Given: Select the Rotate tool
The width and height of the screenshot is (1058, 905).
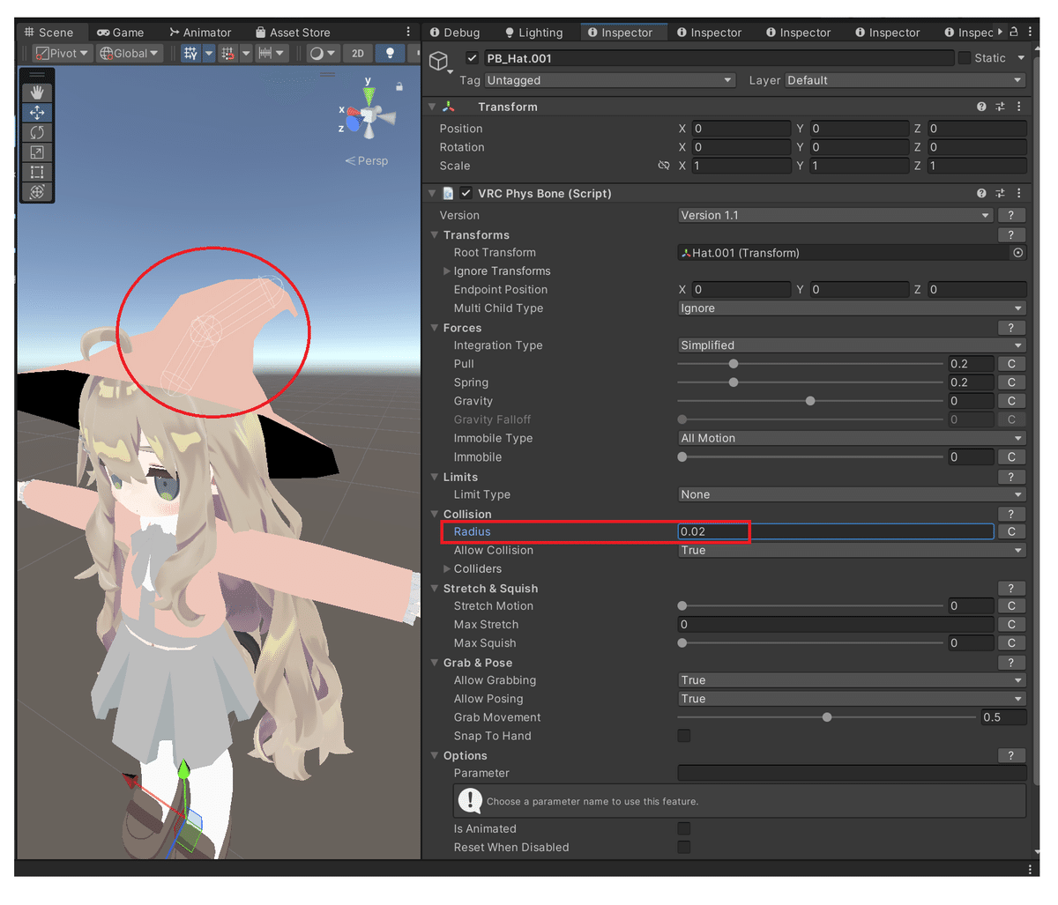Looking at the screenshot, I should point(36,132).
